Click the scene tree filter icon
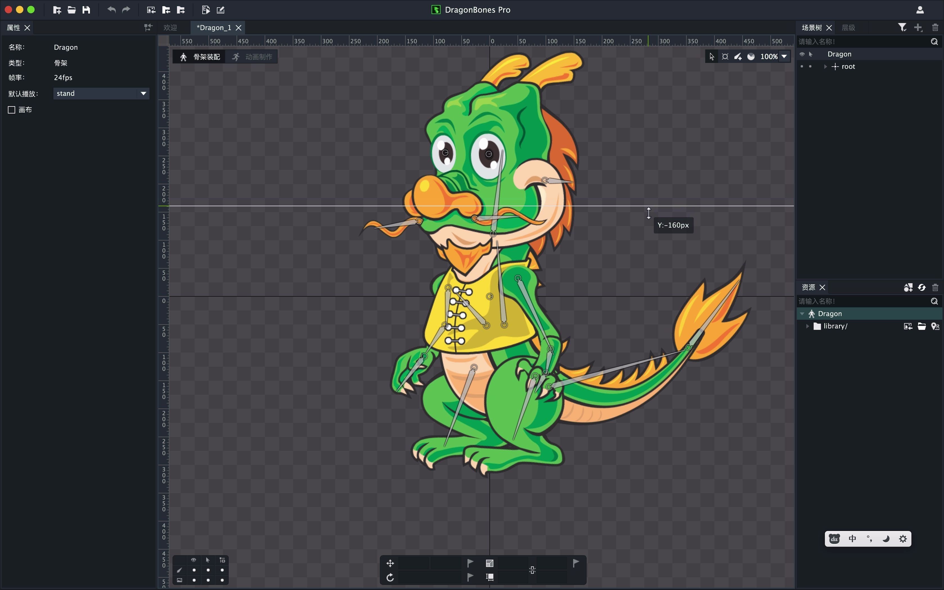This screenshot has width=944, height=590. [x=902, y=27]
